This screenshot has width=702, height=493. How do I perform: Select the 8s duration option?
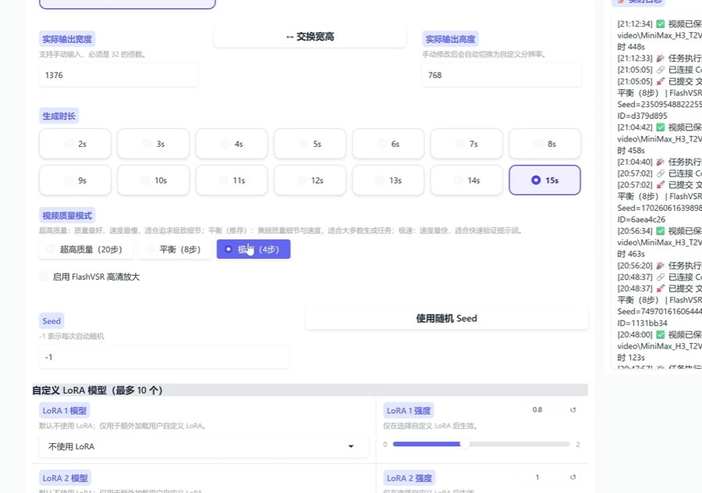(x=545, y=144)
